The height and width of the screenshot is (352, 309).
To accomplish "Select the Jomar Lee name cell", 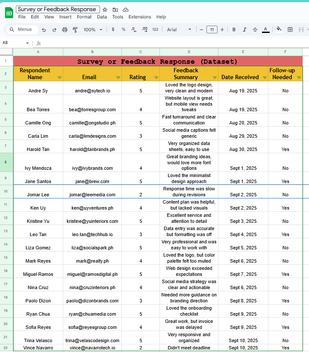I will click(38, 192).
